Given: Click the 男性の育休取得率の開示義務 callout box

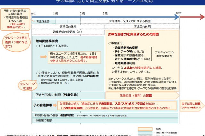Looking at the screenshot, I should [15, 19].
